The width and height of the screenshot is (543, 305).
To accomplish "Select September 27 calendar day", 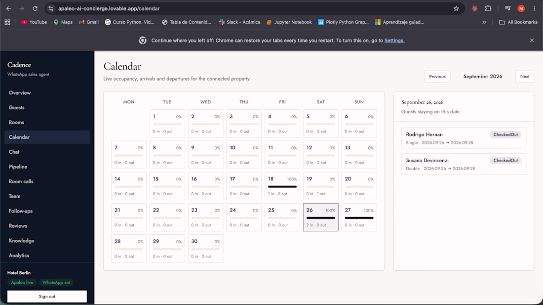I will pyautogui.click(x=359, y=218).
